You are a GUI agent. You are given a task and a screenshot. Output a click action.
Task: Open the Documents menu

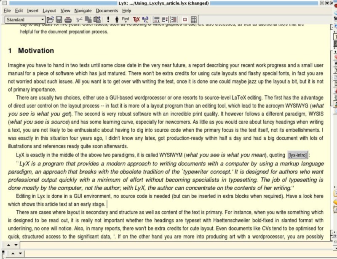107,10
